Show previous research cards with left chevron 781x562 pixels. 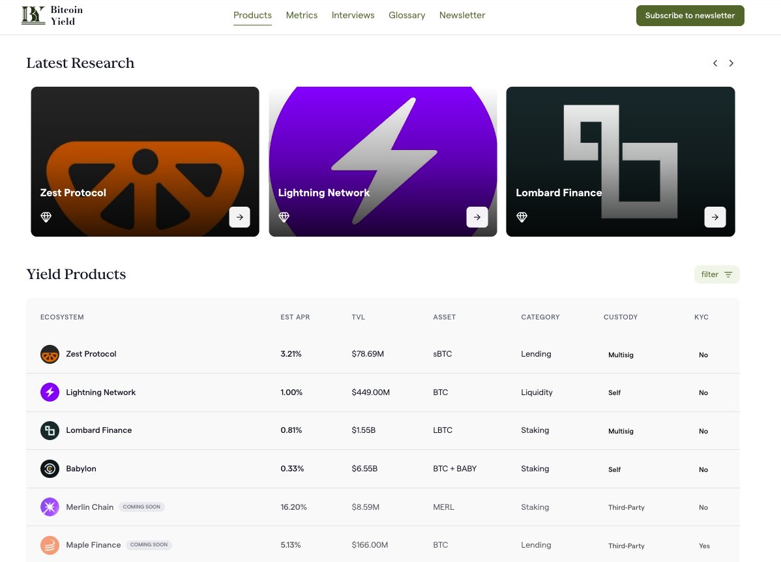coord(715,63)
